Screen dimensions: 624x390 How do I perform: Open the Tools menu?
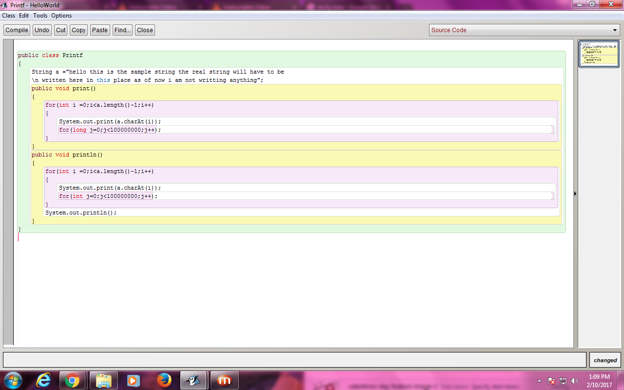(x=40, y=16)
